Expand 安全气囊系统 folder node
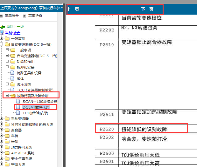 coord(1,158)
